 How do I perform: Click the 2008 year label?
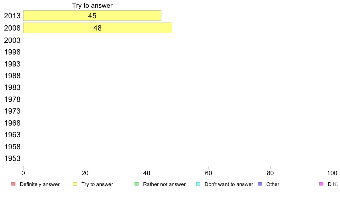(x=12, y=28)
